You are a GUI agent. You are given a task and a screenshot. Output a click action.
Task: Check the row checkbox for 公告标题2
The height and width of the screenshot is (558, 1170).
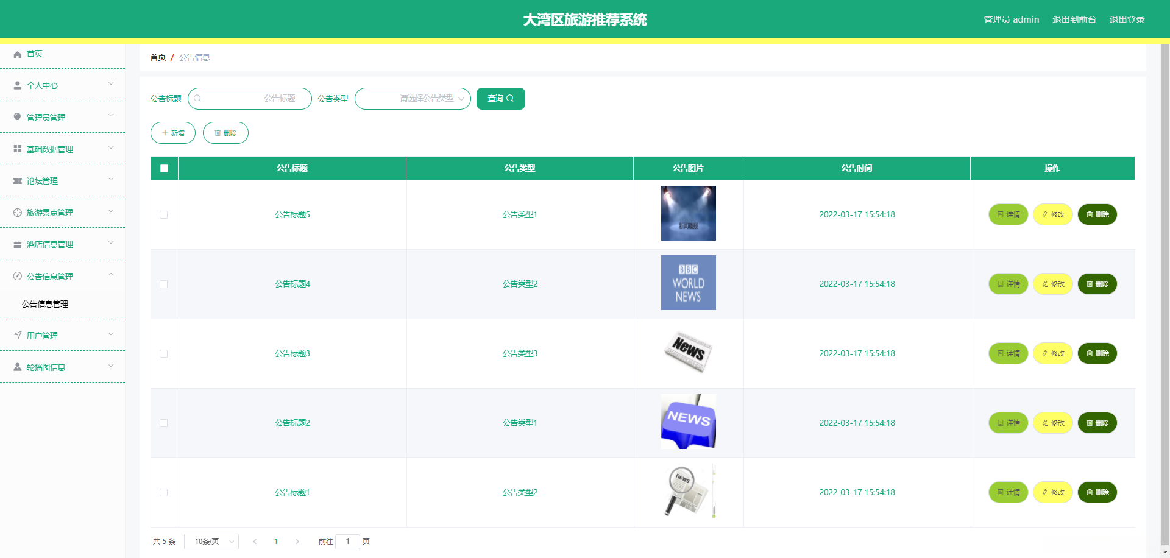pyautogui.click(x=163, y=423)
